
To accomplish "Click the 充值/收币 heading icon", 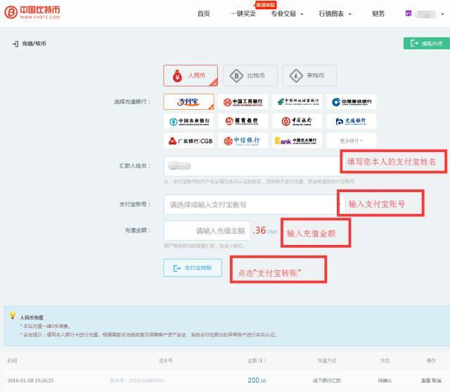I will [x=15, y=44].
